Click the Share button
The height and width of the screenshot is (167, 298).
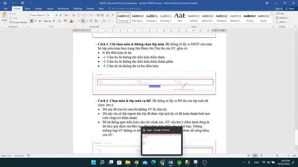[290, 9]
